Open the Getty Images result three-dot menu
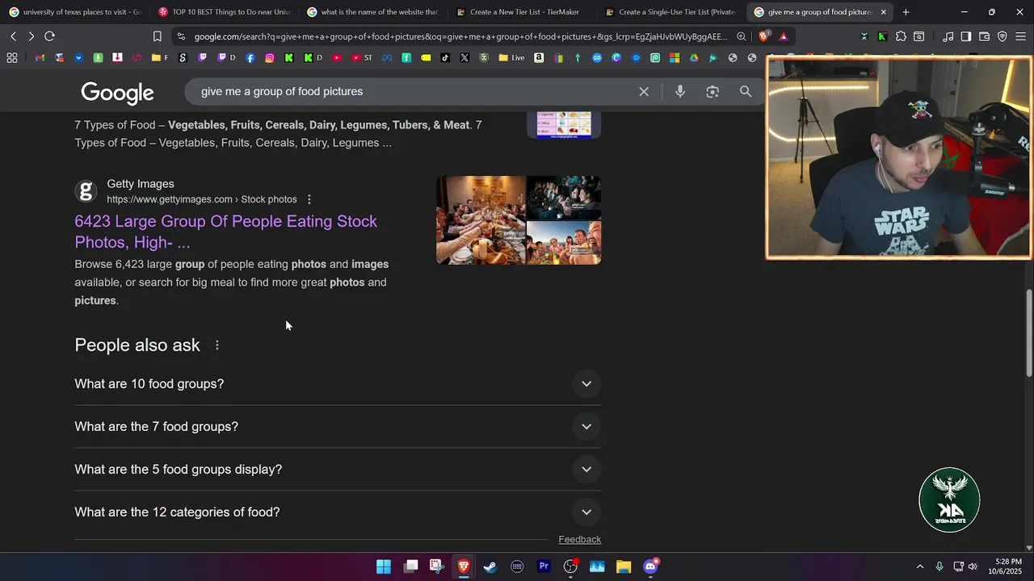The width and height of the screenshot is (1034, 581). (309, 199)
